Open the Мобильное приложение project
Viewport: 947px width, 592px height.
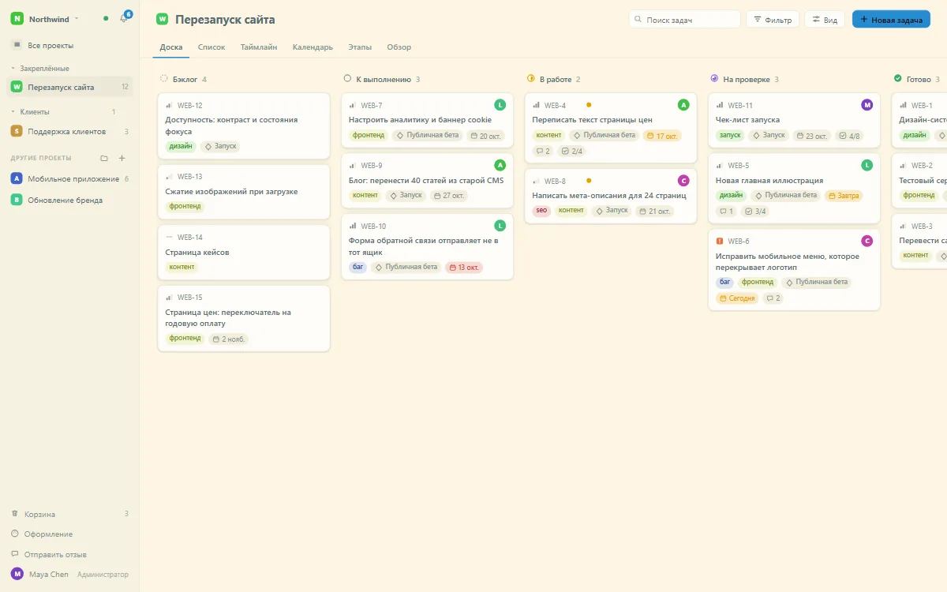(70, 179)
